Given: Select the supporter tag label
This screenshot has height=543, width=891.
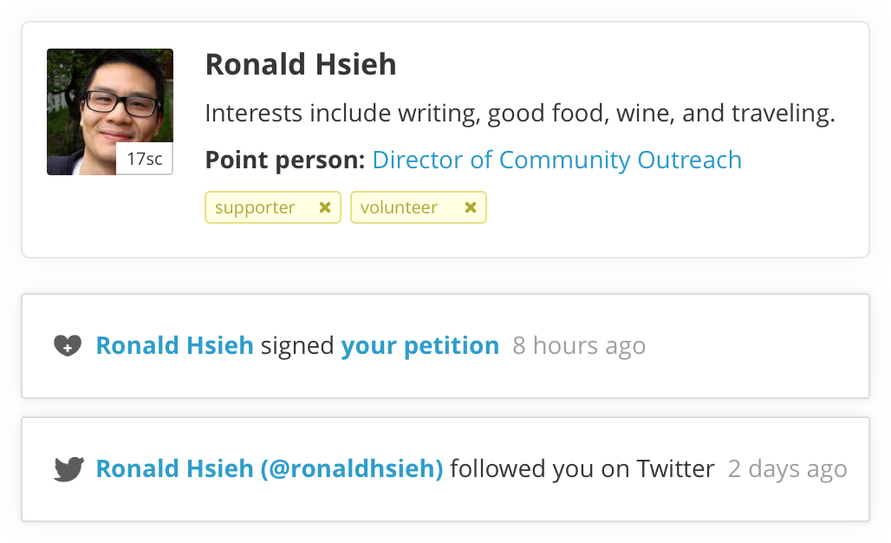Looking at the screenshot, I should 255,207.
